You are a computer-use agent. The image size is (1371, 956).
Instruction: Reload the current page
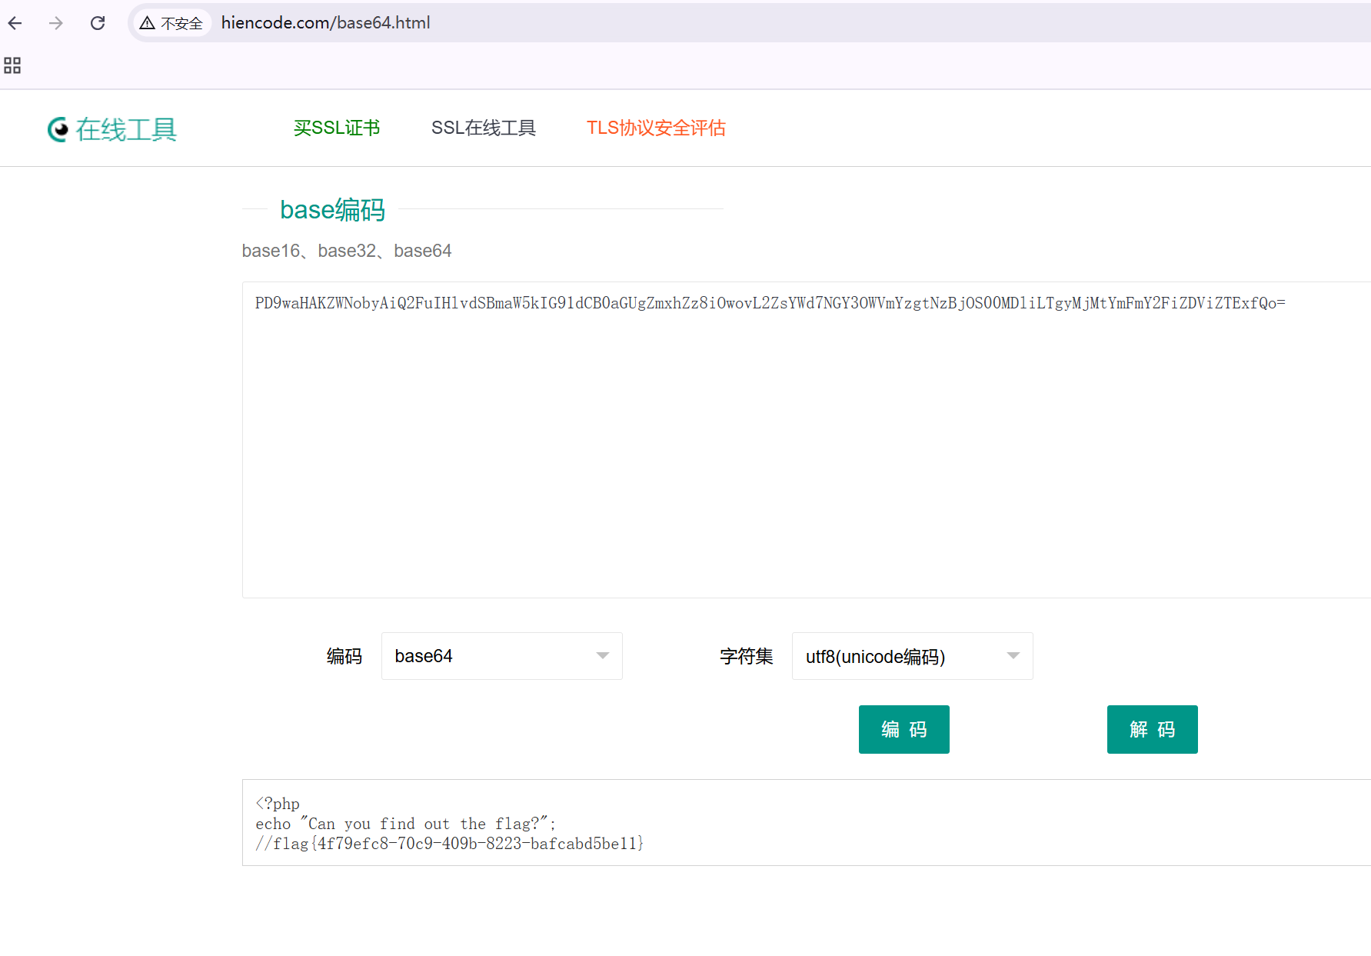98,23
